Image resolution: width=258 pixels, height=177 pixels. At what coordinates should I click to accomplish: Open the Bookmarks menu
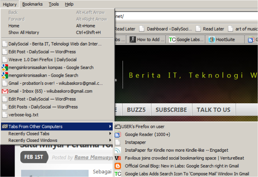[x=32, y=4]
